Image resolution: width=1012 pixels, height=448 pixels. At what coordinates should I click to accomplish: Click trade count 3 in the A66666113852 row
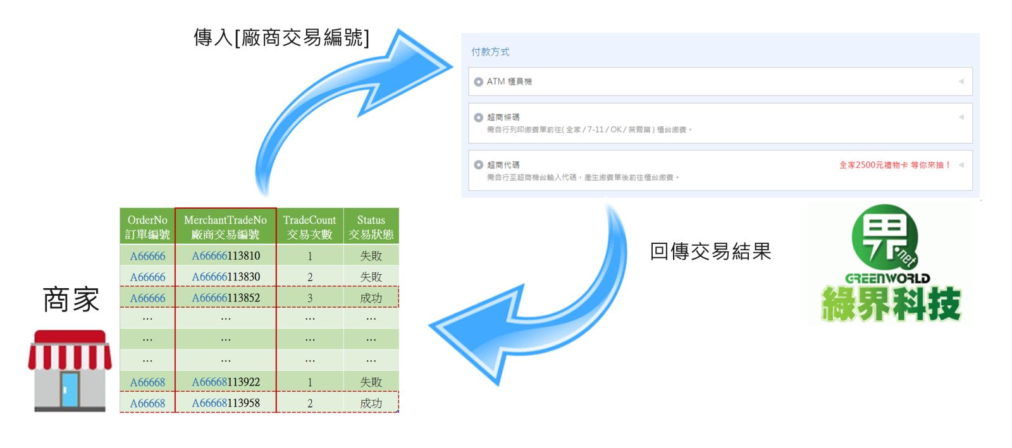[x=310, y=298]
